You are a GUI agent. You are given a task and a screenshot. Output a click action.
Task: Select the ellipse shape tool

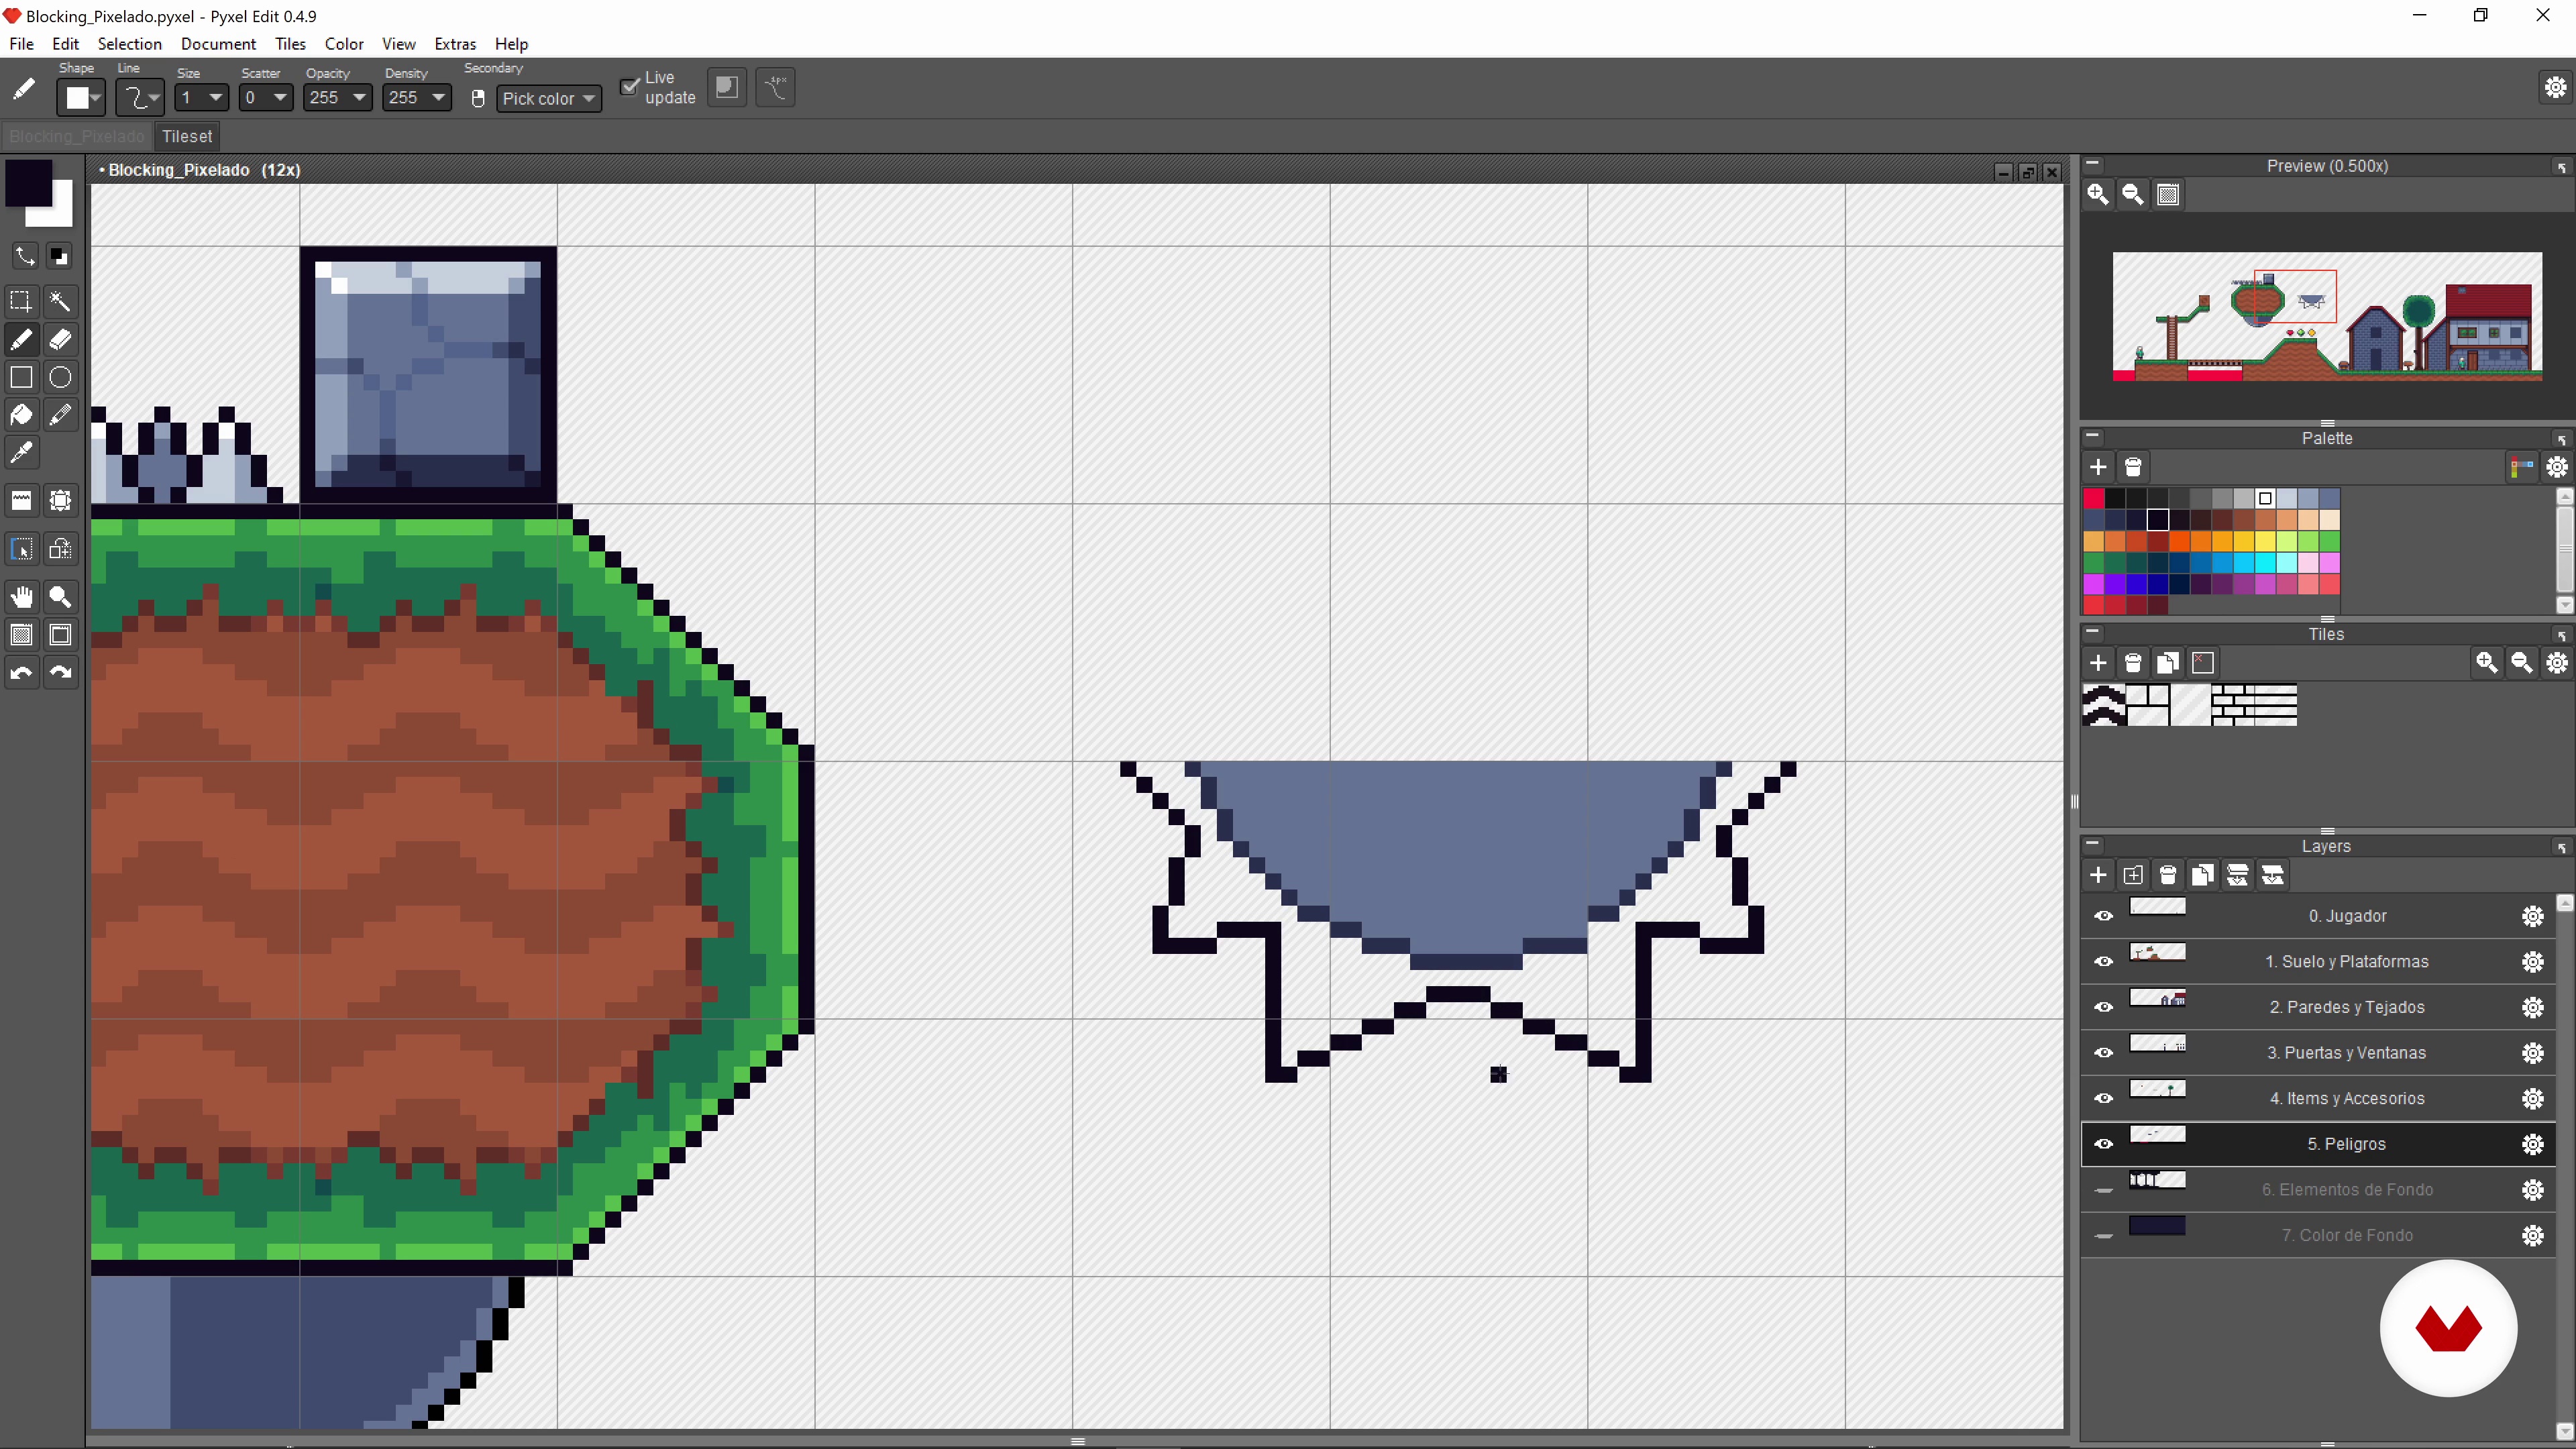[x=60, y=377]
